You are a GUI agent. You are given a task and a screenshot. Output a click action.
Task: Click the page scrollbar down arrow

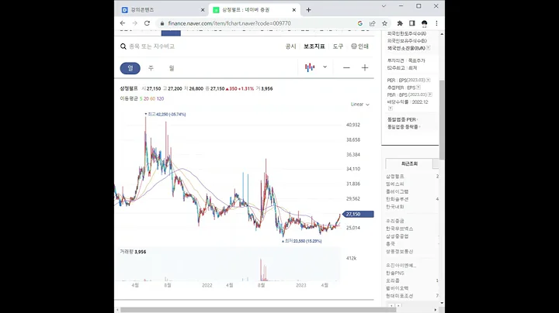pos(442,303)
